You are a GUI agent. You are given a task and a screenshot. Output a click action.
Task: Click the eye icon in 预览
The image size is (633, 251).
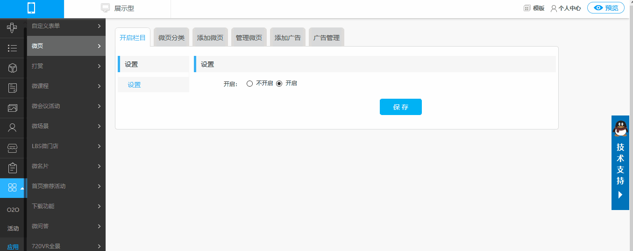[x=597, y=8]
